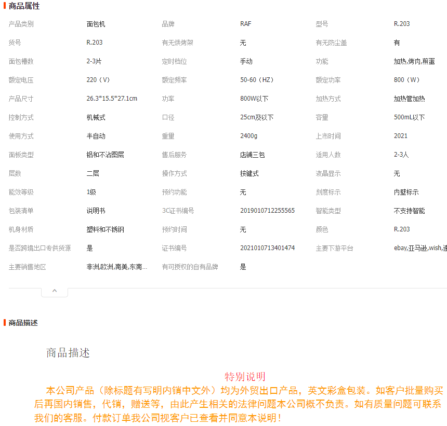Click the packing list value '说明书'
Screen dimensions: 447x426
click(96, 211)
